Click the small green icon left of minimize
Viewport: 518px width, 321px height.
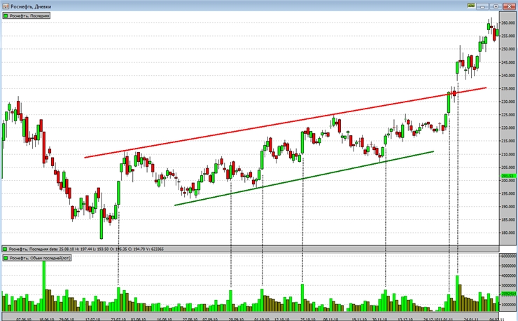click(470, 5)
